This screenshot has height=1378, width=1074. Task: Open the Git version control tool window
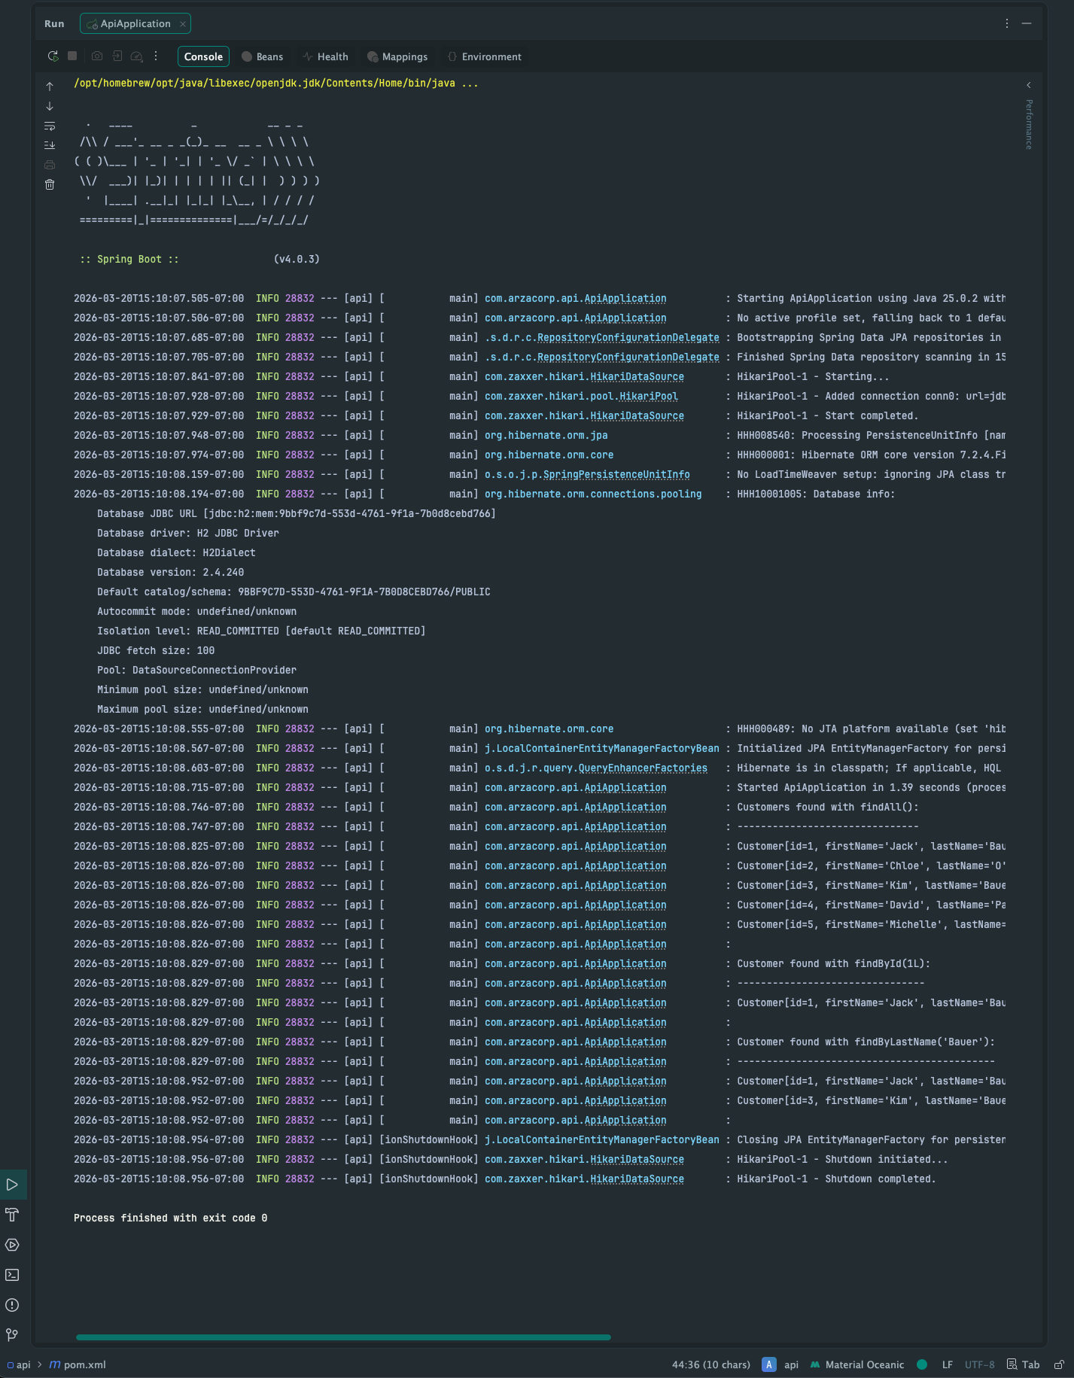click(x=12, y=1334)
